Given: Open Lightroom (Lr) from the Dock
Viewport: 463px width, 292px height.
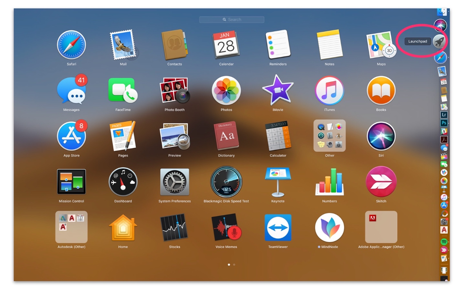Looking at the screenshot, I should [x=444, y=115].
